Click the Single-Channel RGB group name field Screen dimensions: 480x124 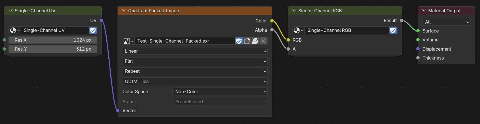click(x=347, y=30)
